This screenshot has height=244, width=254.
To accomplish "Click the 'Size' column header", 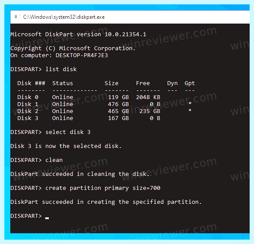I will 112,83.
